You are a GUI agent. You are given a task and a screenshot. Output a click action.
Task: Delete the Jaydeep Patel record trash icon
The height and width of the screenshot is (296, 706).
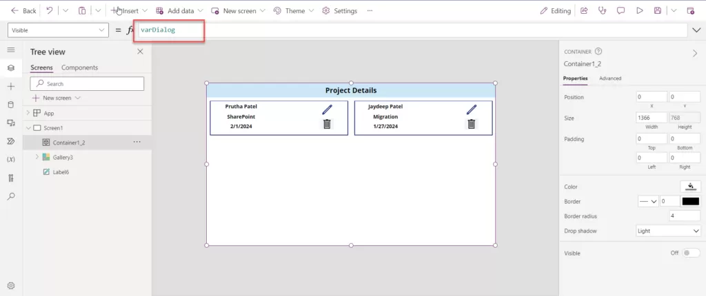pyautogui.click(x=472, y=124)
